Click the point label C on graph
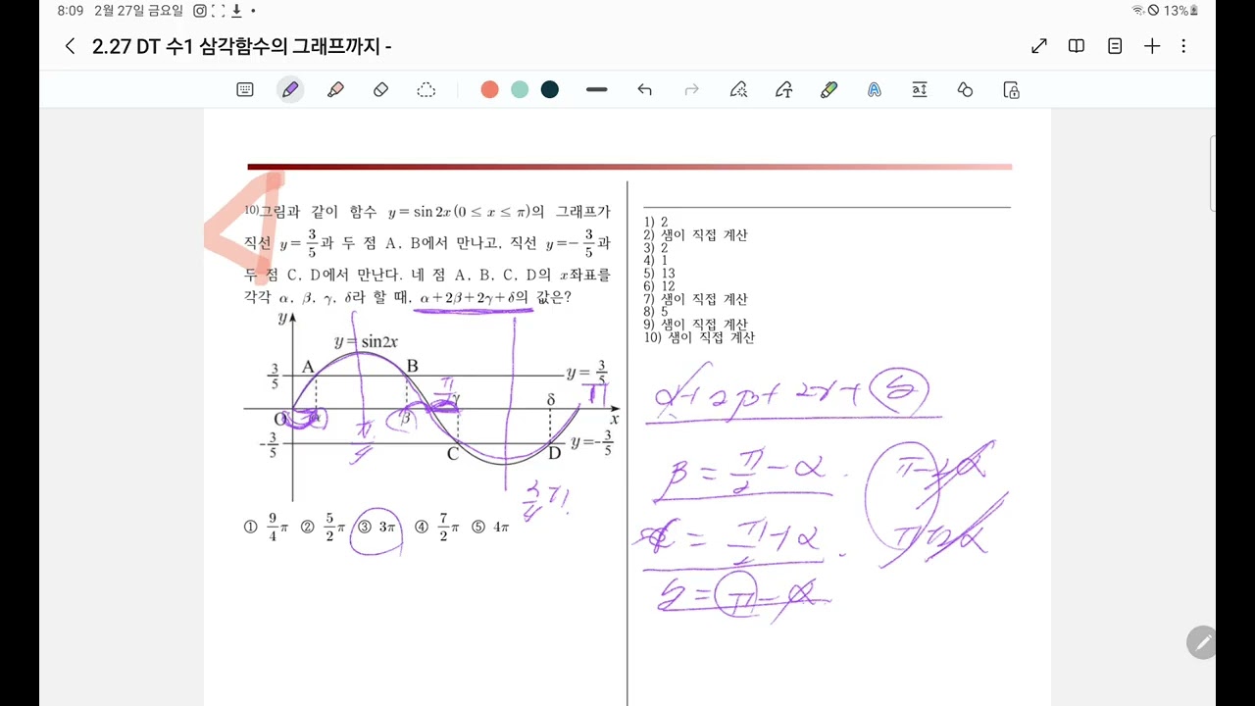Image resolution: width=1255 pixels, height=706 pixels. pos(453,454)
